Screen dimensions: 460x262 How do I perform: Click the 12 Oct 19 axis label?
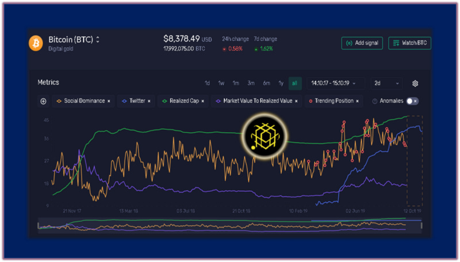[412, 211]
